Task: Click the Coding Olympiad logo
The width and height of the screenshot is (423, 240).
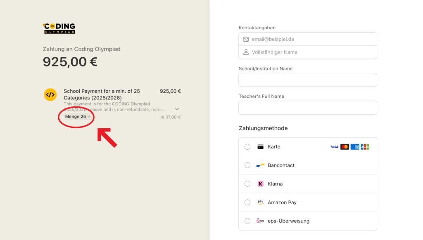Action: (59, 28)
